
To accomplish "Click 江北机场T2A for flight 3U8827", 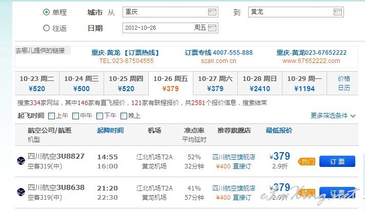I will (154, 157).
